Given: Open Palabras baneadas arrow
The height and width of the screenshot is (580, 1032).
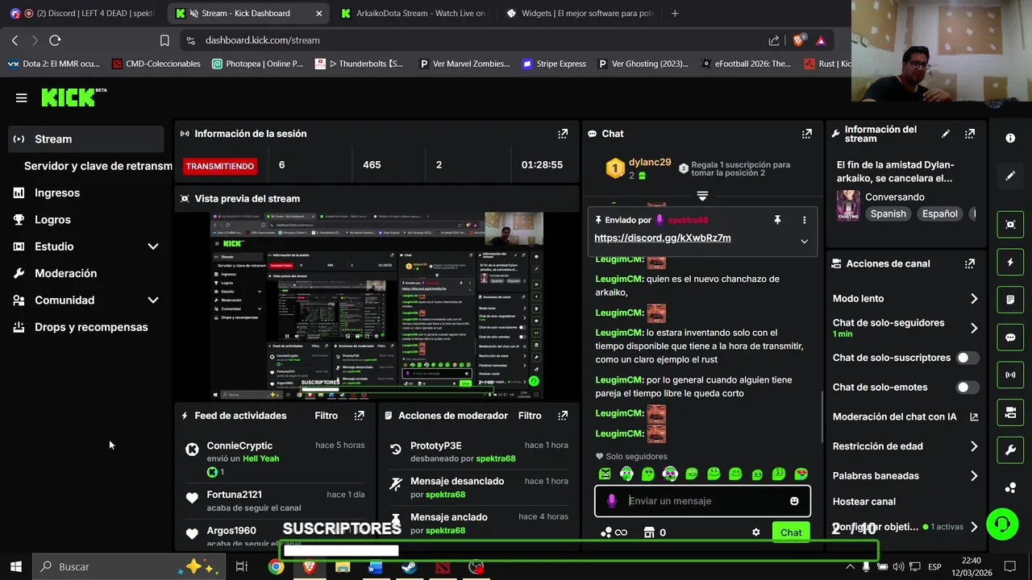Looking at the screenshot, I should (974, 476).
